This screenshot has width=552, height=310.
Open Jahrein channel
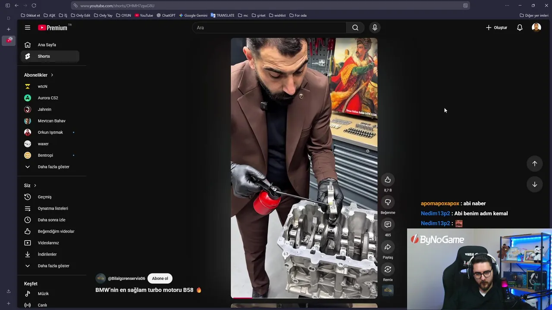tap(50, 109)
